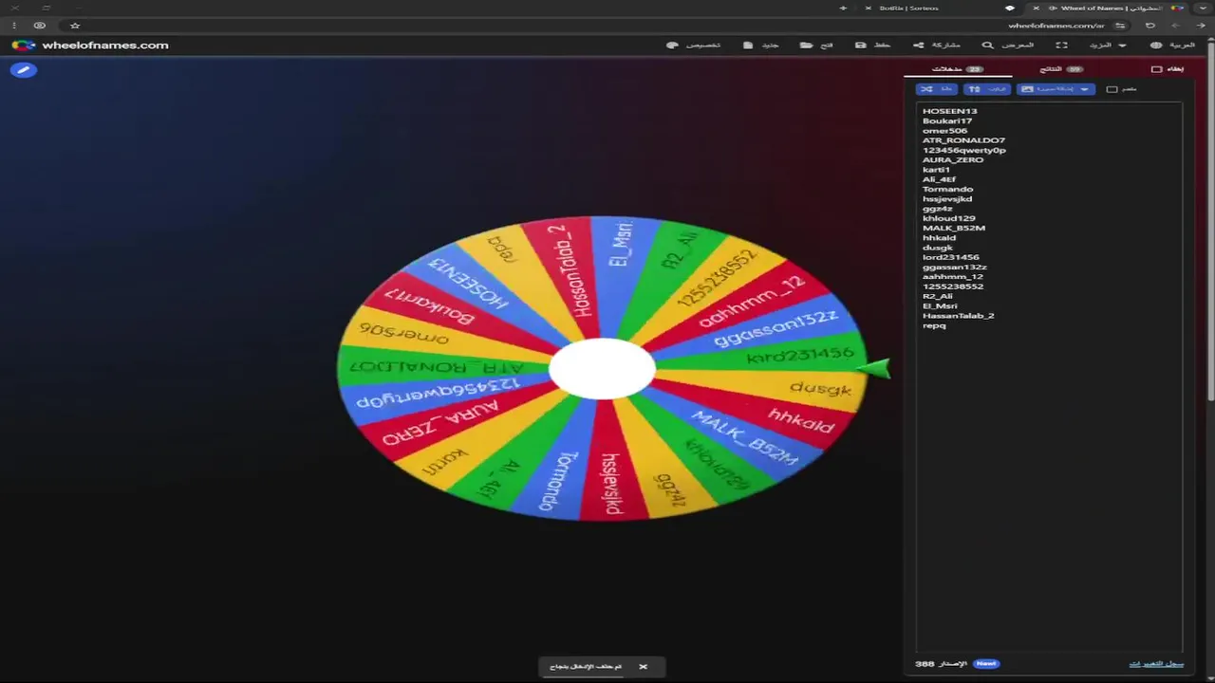Switch to the Results tab with 59
This screenshot has width=1215, height=683.
coord(1061,69)
